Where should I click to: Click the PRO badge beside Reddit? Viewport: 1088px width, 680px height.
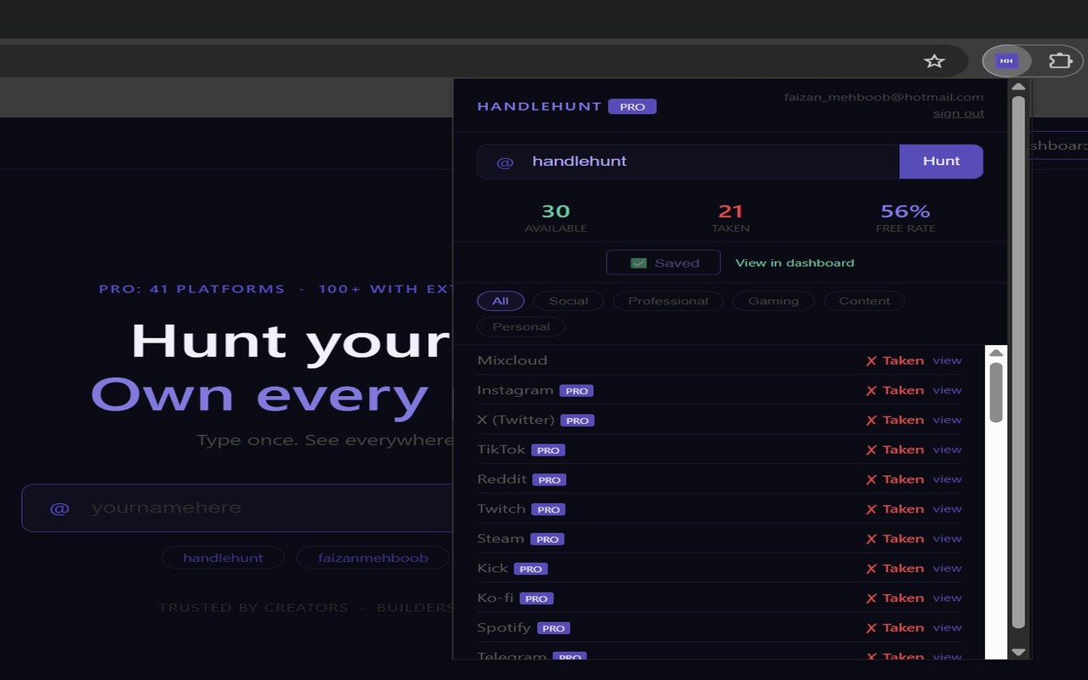pos(549,480)
